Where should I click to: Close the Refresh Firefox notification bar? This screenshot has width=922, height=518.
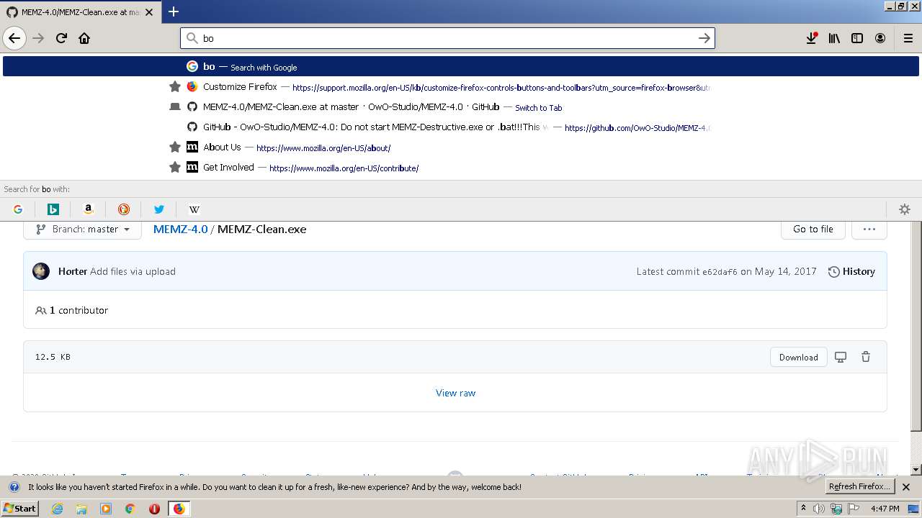pyautogui.click(x=906, y=487)
